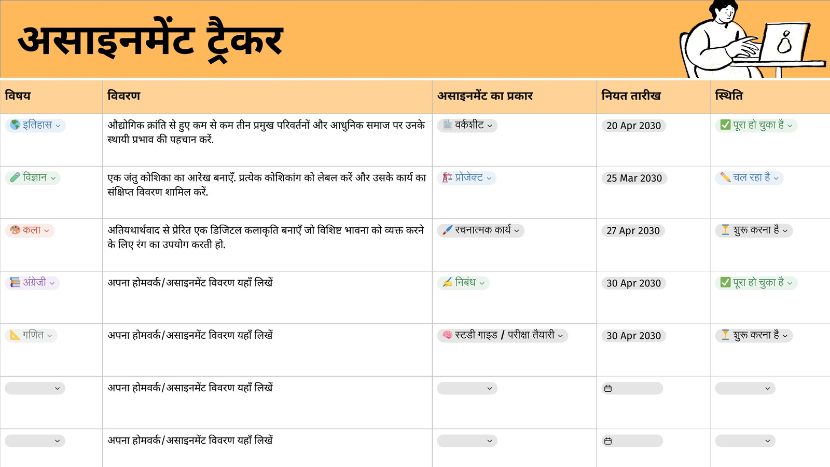This screenshot has height=467, width=830.
Task: Select the 27 Apr 2030 date chip
Action: tap(633, 230)
